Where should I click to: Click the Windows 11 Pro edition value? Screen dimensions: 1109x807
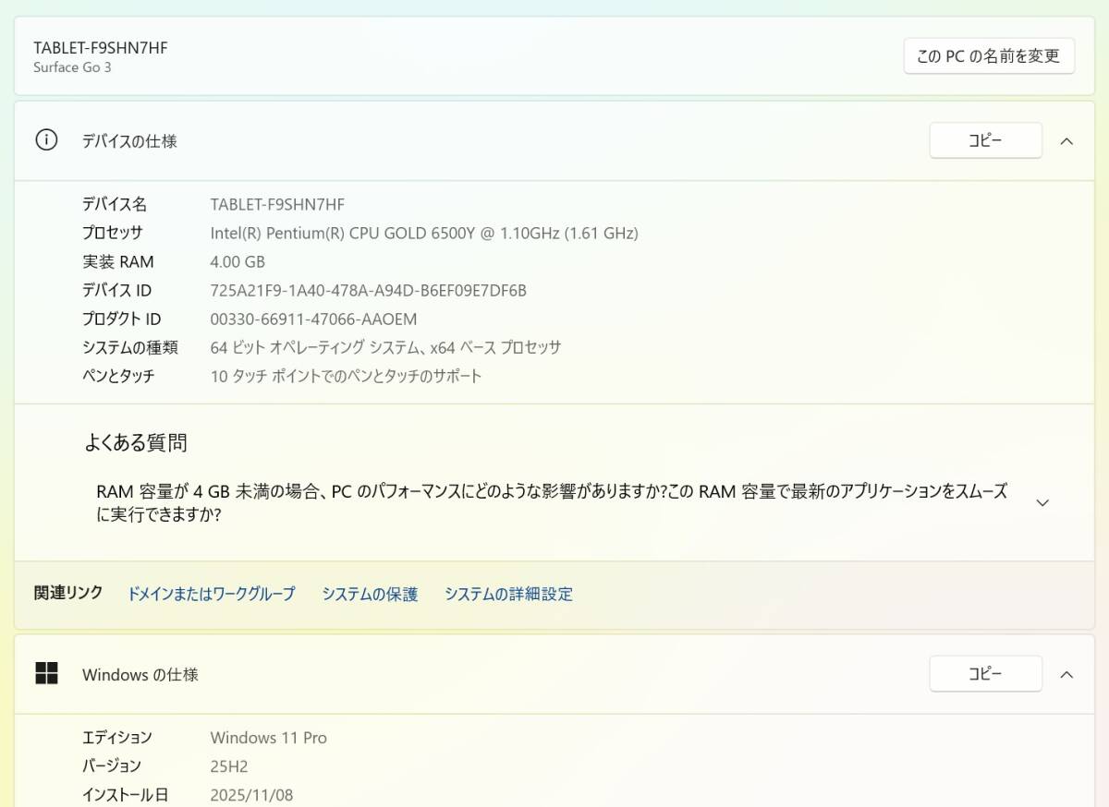point(269,737)
